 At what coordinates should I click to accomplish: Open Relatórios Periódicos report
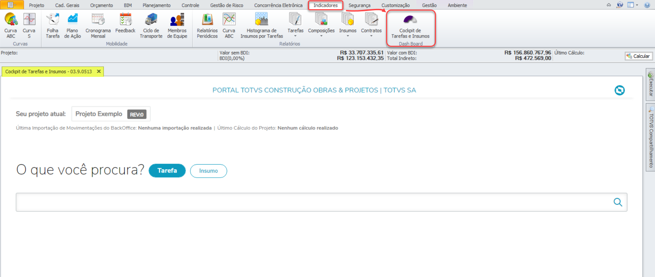[x=207, y=25]
